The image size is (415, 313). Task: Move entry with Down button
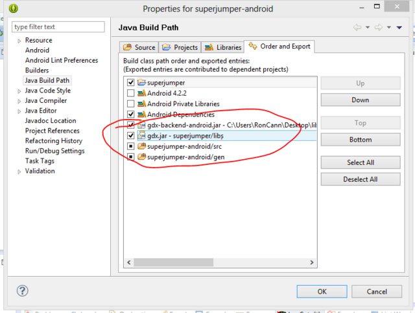tap(361, 100)
